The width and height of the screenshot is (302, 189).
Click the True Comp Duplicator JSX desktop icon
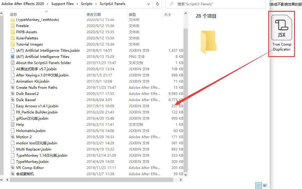(x=281, y=28)
